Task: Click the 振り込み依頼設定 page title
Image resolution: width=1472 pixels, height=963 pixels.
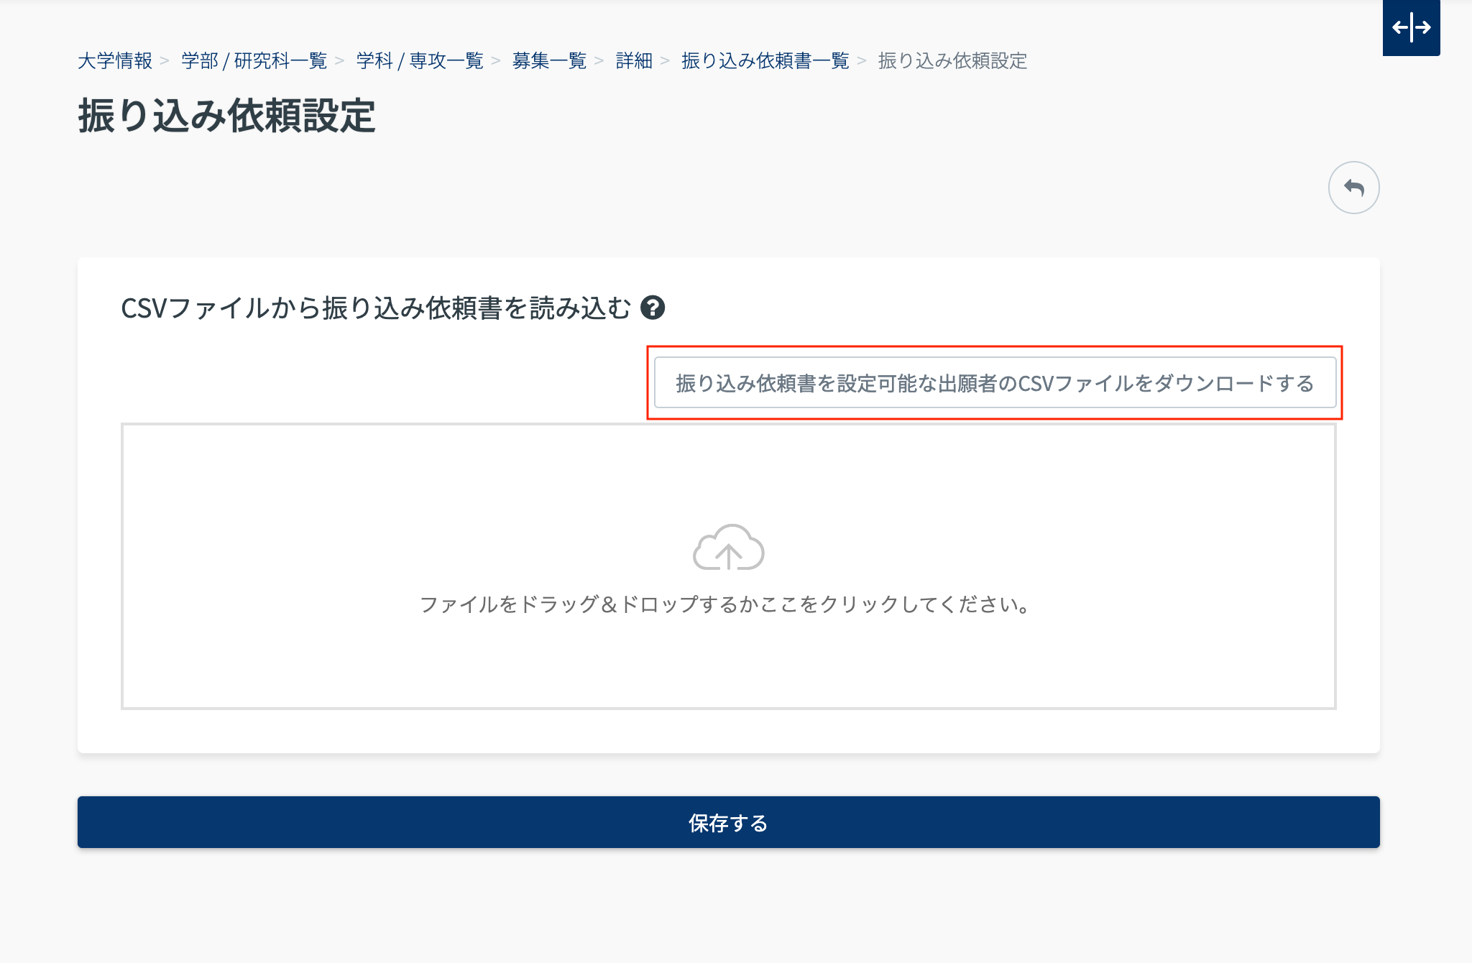Action: (x=226, y=116)
